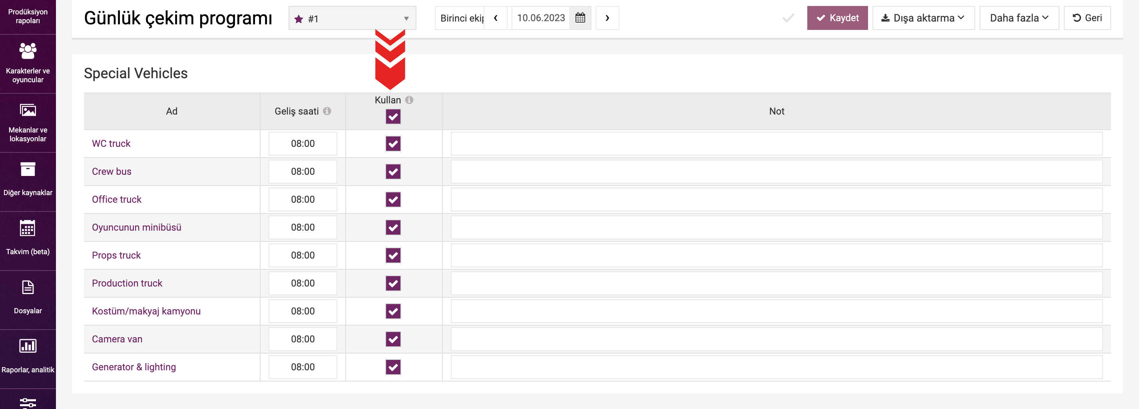Go to previous day arrow

(496, 18)
